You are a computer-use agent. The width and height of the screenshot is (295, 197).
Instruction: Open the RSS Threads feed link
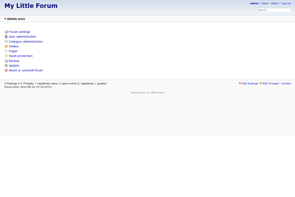click(x=270, y=84)
